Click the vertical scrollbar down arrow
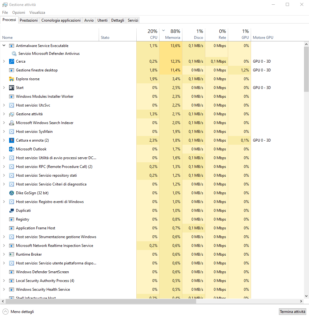This screenshot has width=309, height=318. point(306,296)
